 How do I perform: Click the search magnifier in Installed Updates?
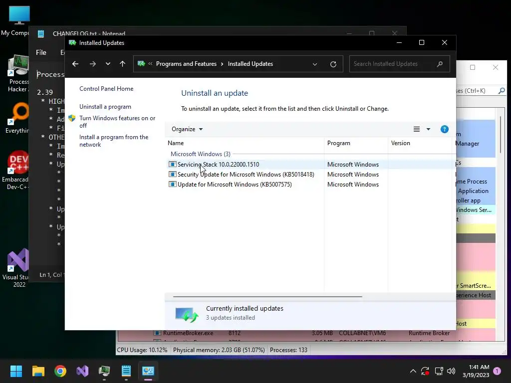pyautogui.click(x=440, y=64)
